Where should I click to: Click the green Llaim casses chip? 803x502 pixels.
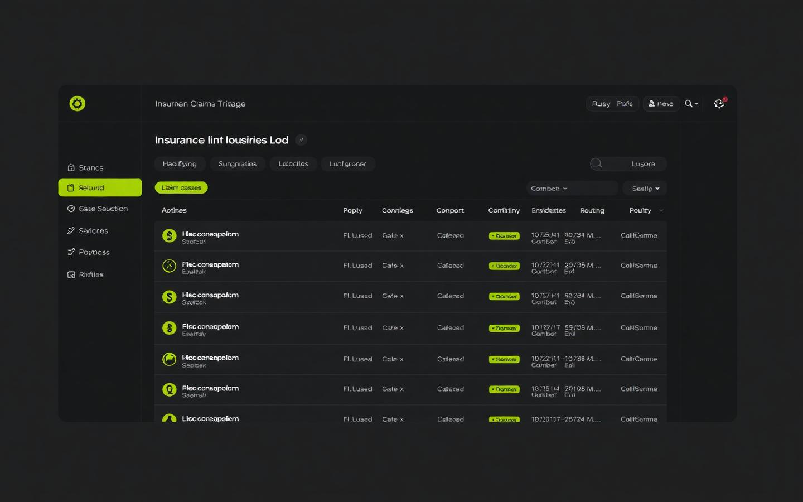pos(181,188)
